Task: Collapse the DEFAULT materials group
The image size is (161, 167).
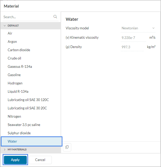Action: click(x=5, y=26)
